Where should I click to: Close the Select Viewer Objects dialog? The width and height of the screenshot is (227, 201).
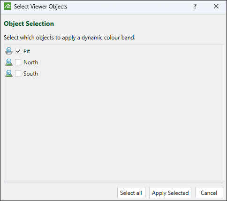click(216, 6)
